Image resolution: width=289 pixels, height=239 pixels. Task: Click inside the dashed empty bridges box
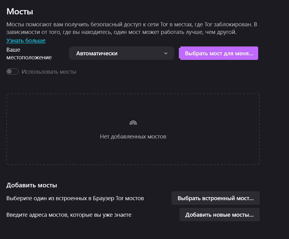(x=133, y=129)
